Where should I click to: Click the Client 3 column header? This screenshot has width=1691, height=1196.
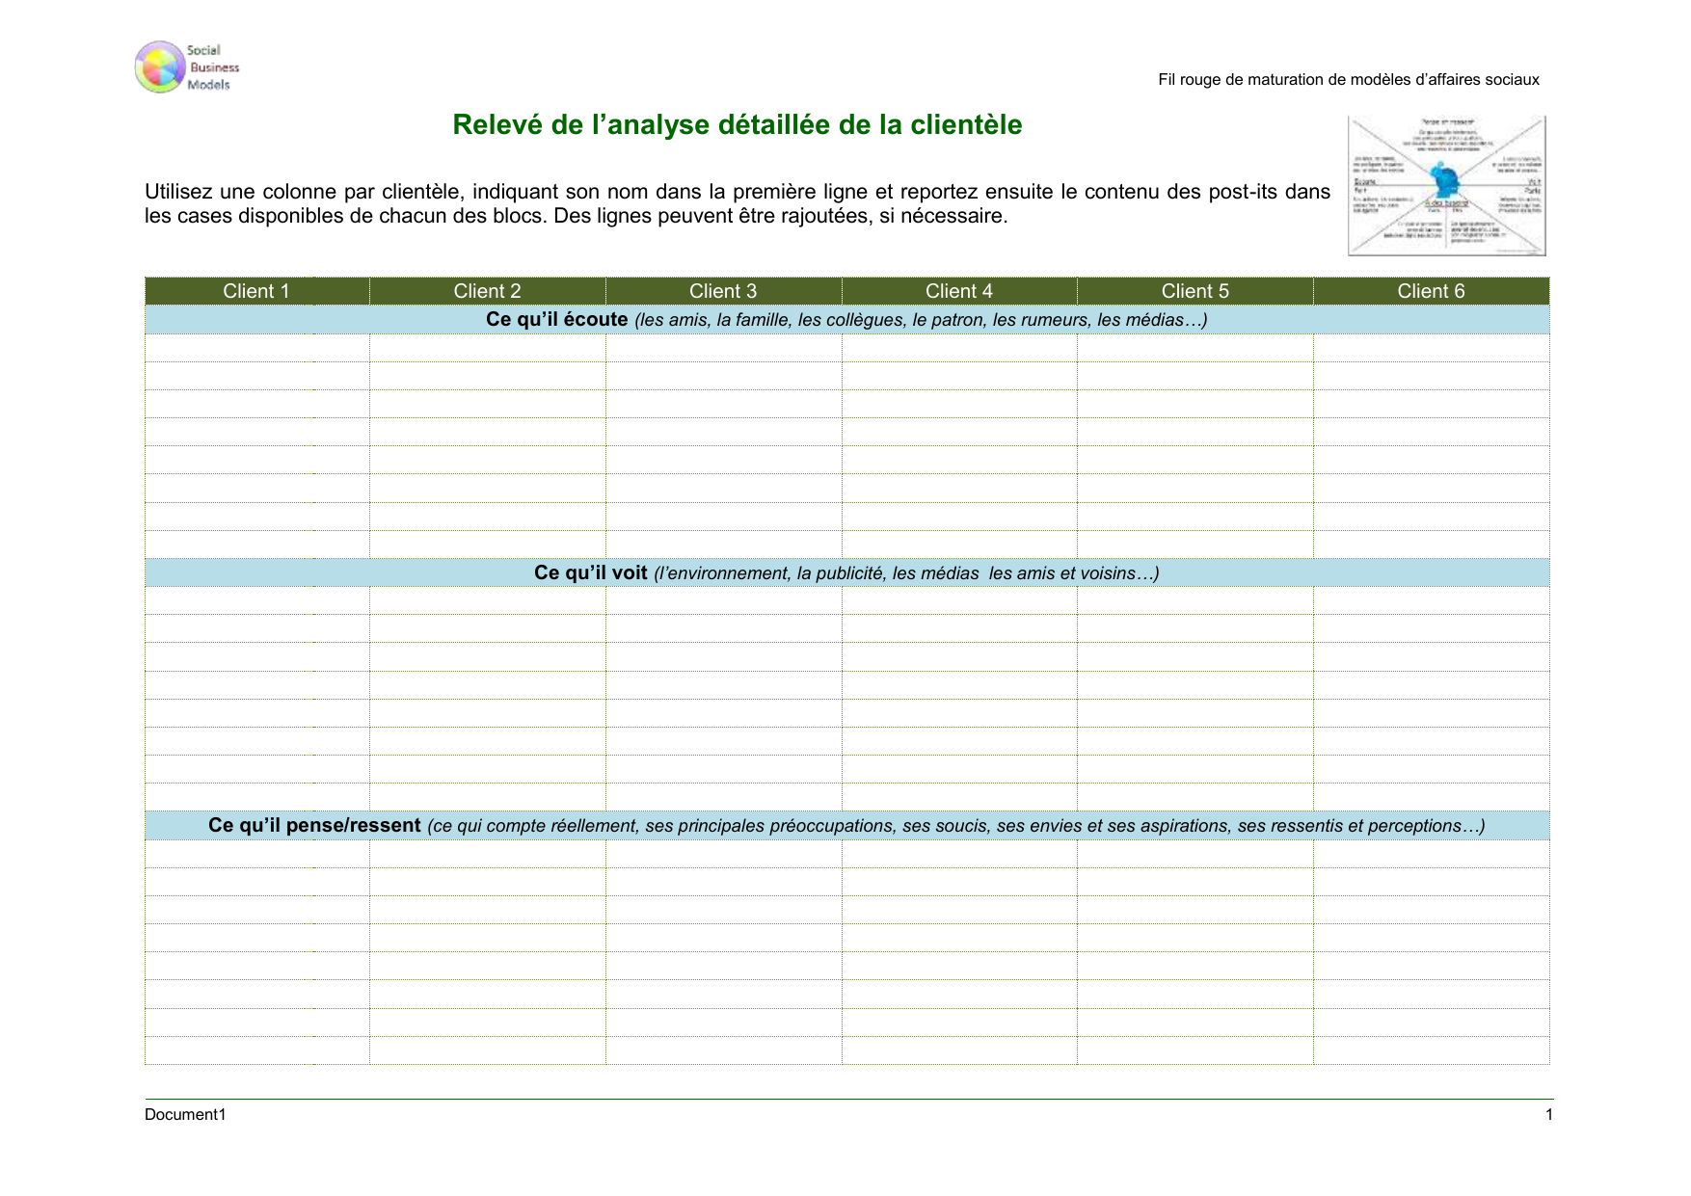pyautogui.click(x=723, y=291)
